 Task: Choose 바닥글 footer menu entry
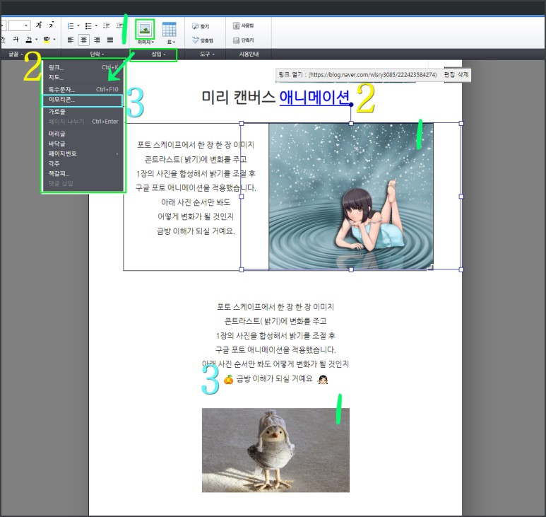[83, 144]
